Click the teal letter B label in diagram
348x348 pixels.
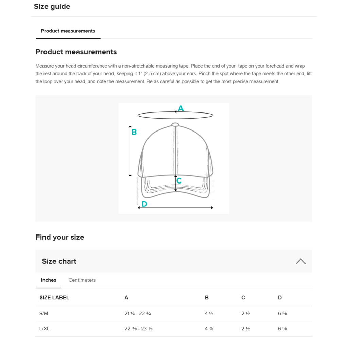134,132
